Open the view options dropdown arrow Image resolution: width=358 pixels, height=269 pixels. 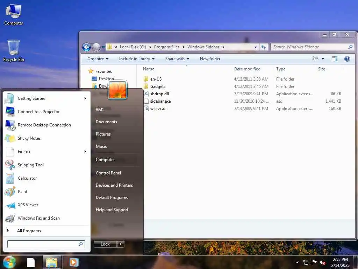pos(323,59)
